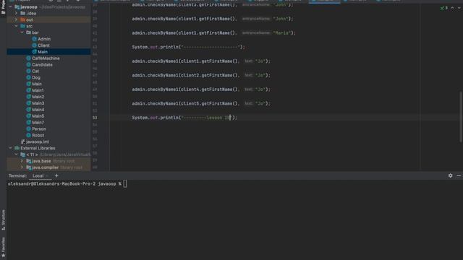The height and width of the screenshot is (260, 463).
Task: Open javaoop.iml file
Action: [x=38, y=142]
